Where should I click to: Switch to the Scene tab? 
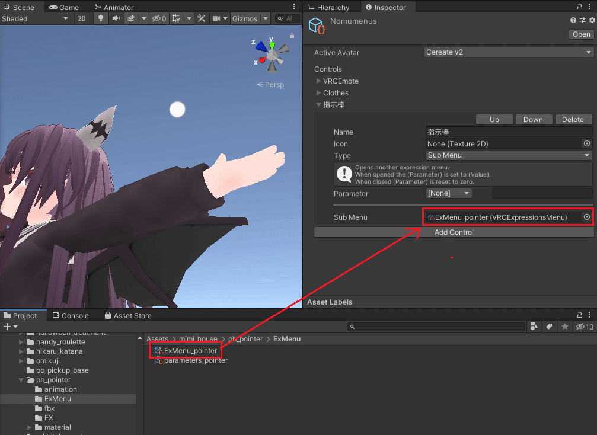click(x=19, y=7)
